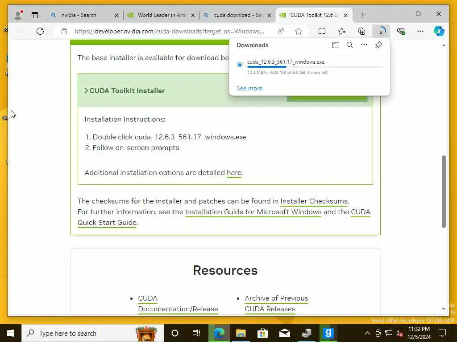Close the nvidia - Search tab

116,16
